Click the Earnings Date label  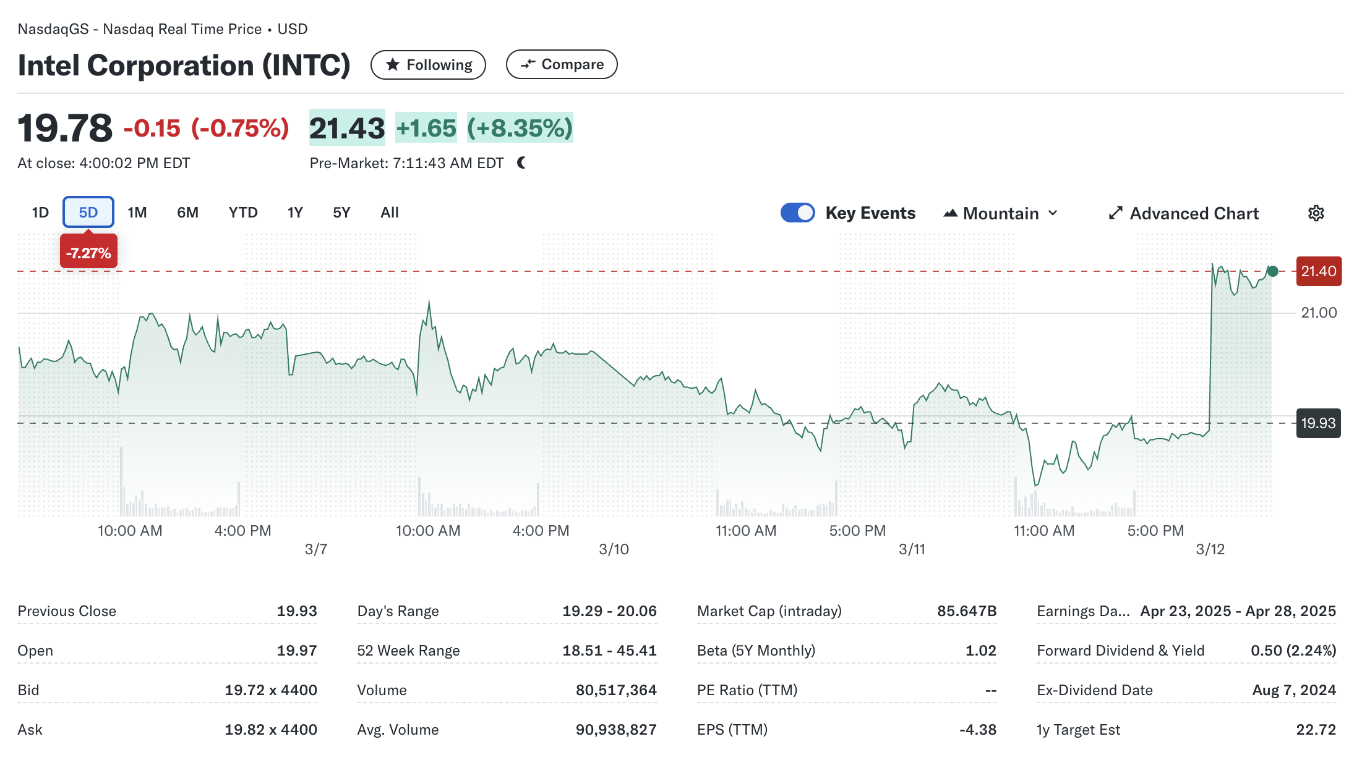pos(1082,611)
